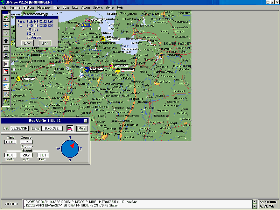Click the red buoy on waves icon
280x210 pixels.
(x=6, y=79)
